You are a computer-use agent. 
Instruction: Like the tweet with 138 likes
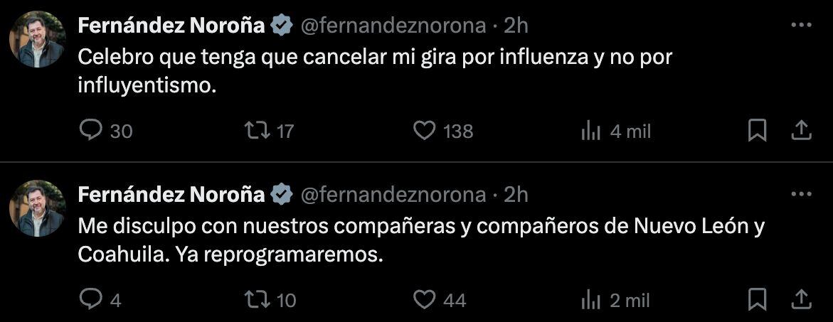425,131
